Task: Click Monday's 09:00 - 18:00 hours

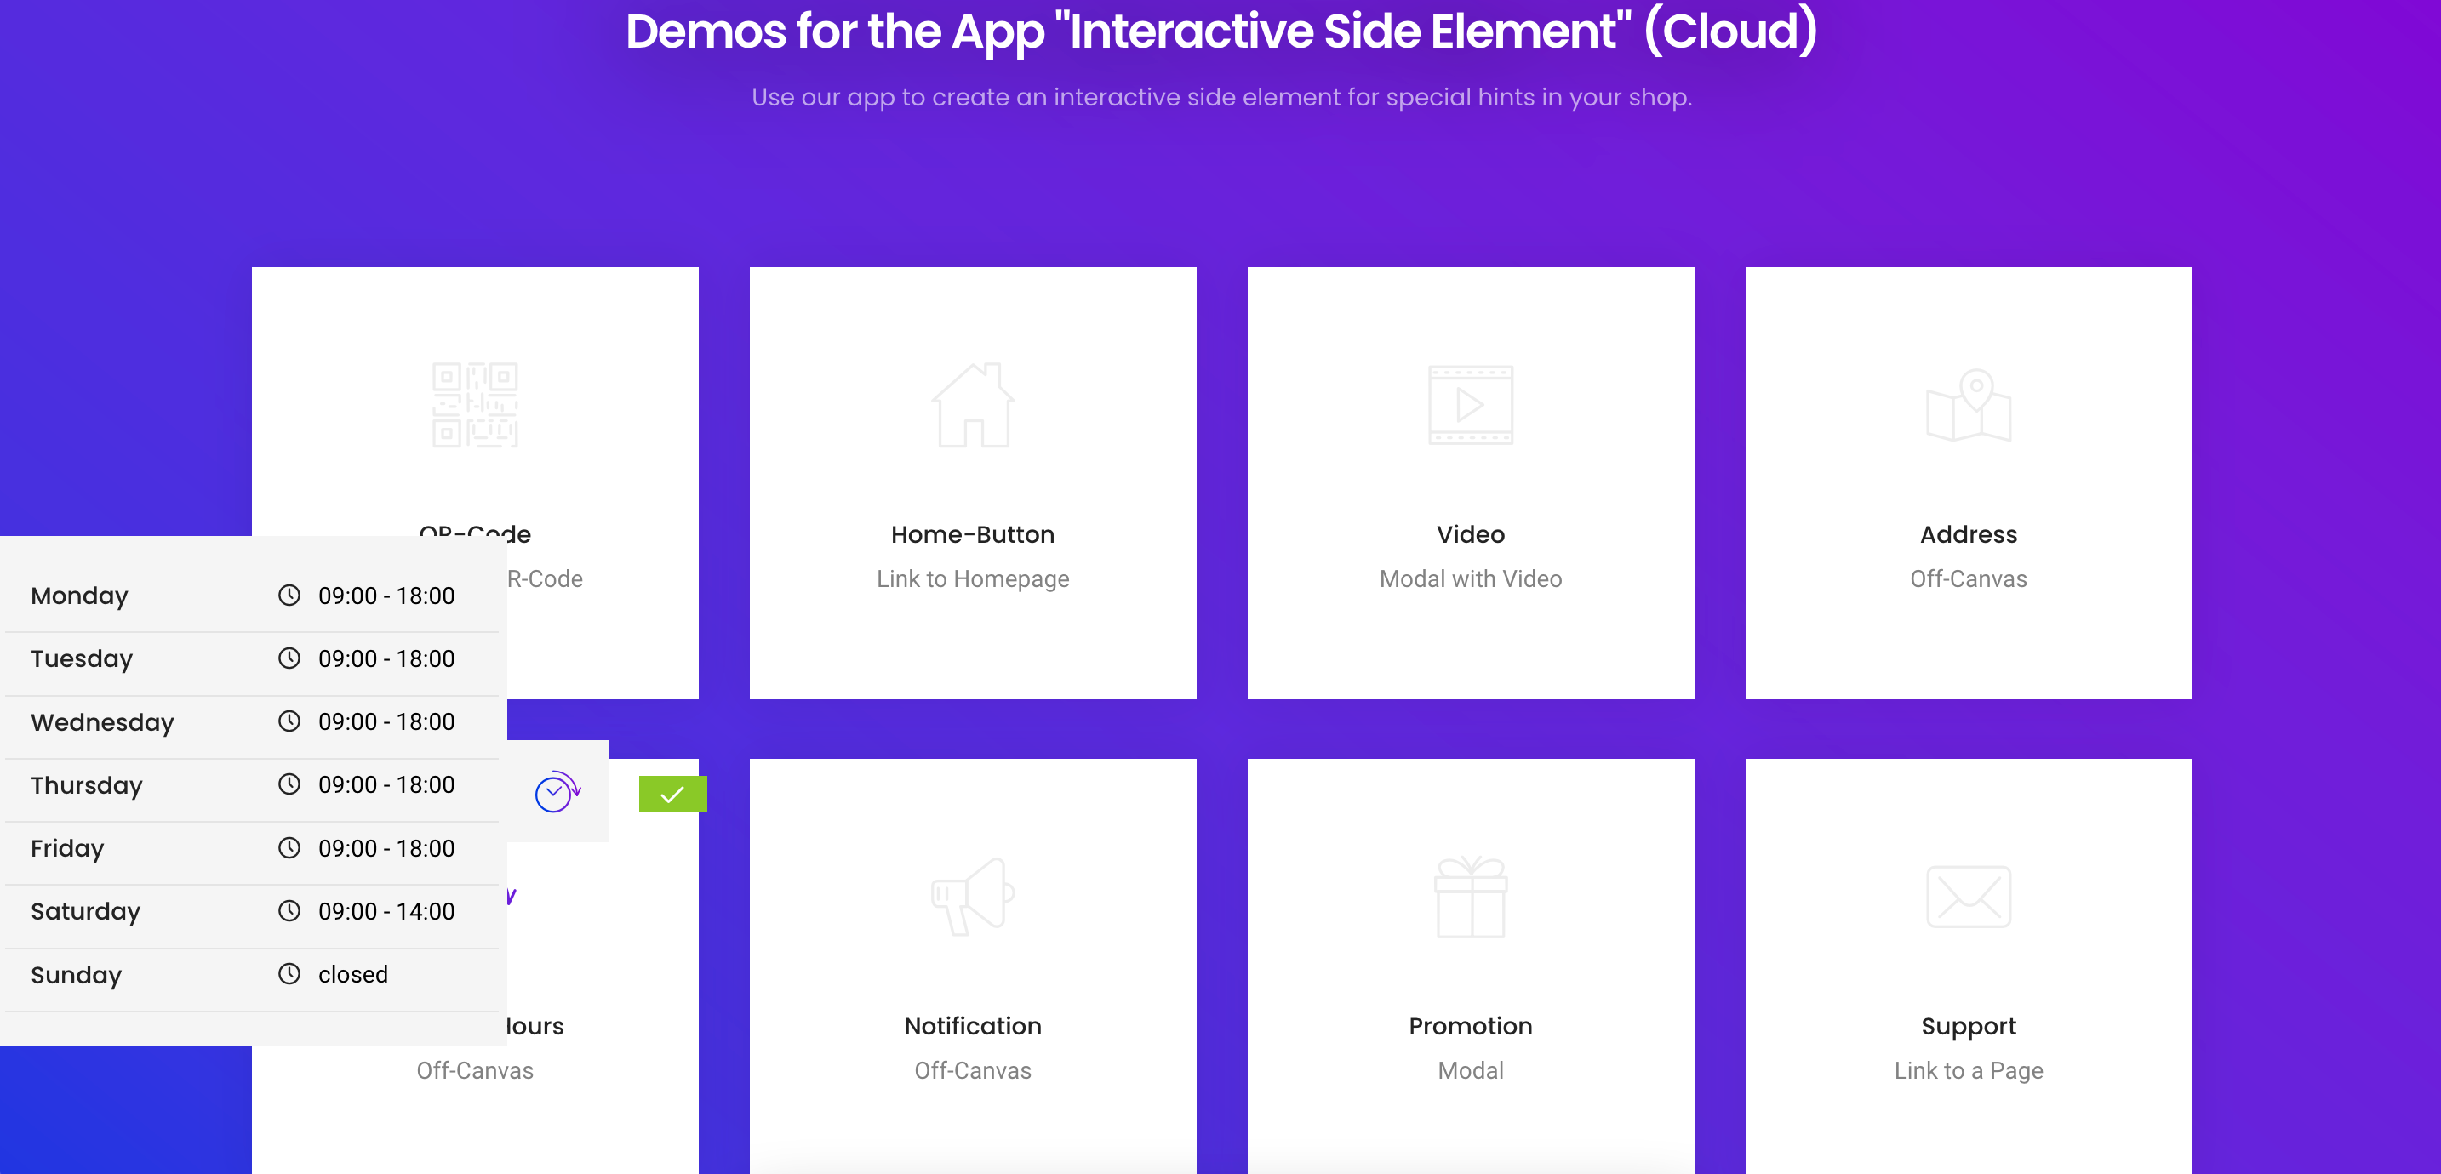Action: 386,596
